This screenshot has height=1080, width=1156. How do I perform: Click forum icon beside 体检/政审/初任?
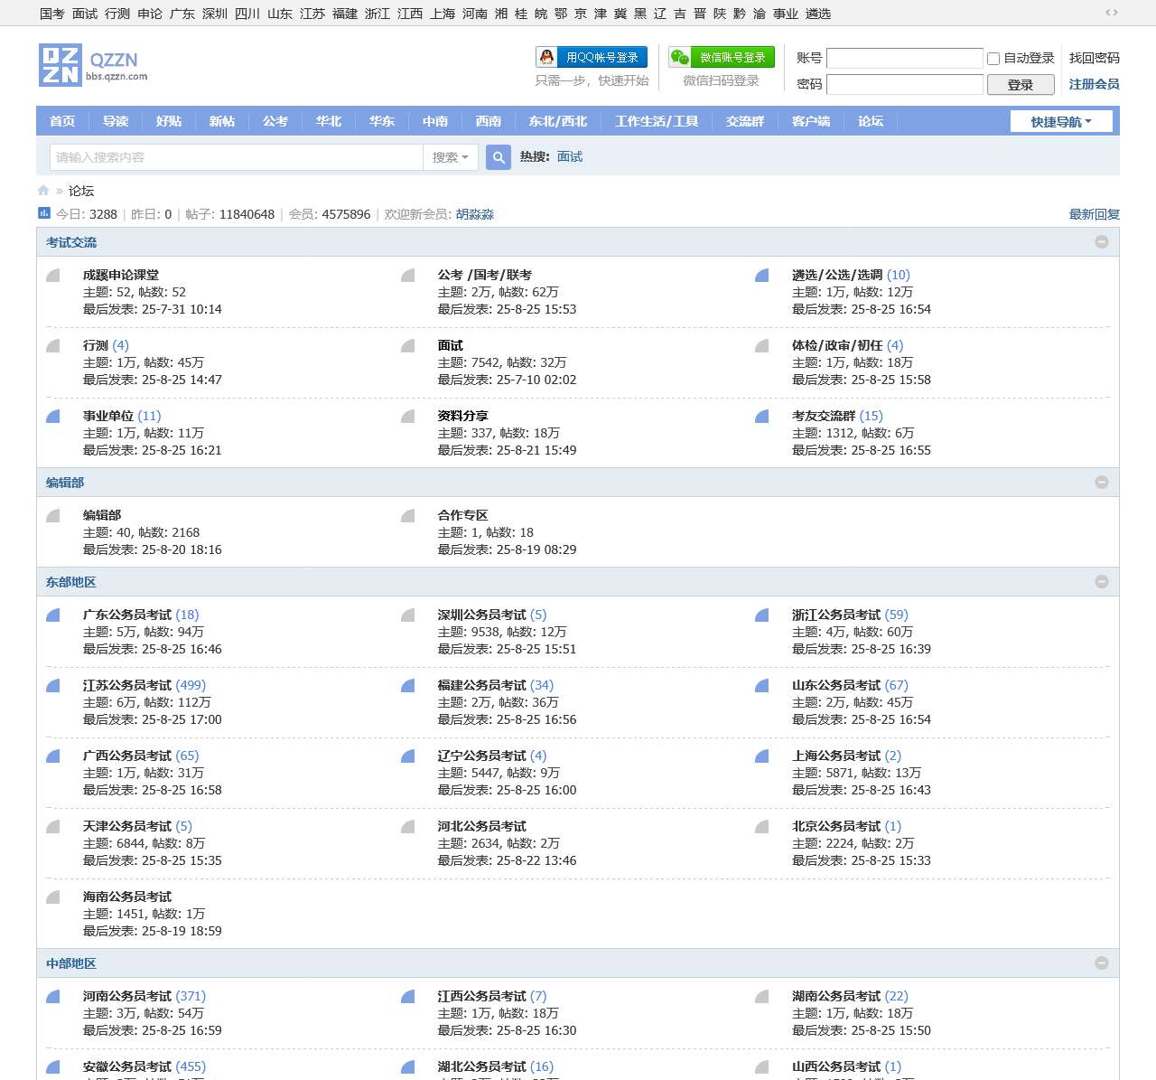(762, 346)
